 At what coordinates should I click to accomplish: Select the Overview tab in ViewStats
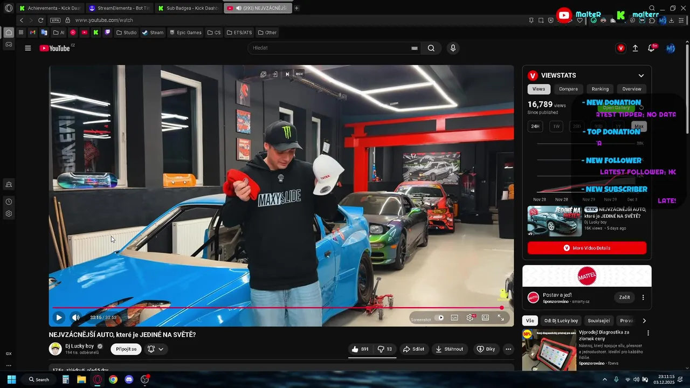(x=632, y=89)
